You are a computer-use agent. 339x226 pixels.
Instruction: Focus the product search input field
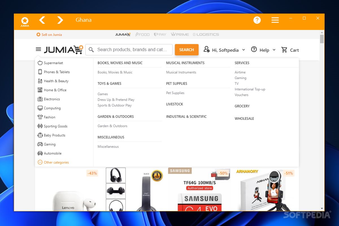(129, 50)
